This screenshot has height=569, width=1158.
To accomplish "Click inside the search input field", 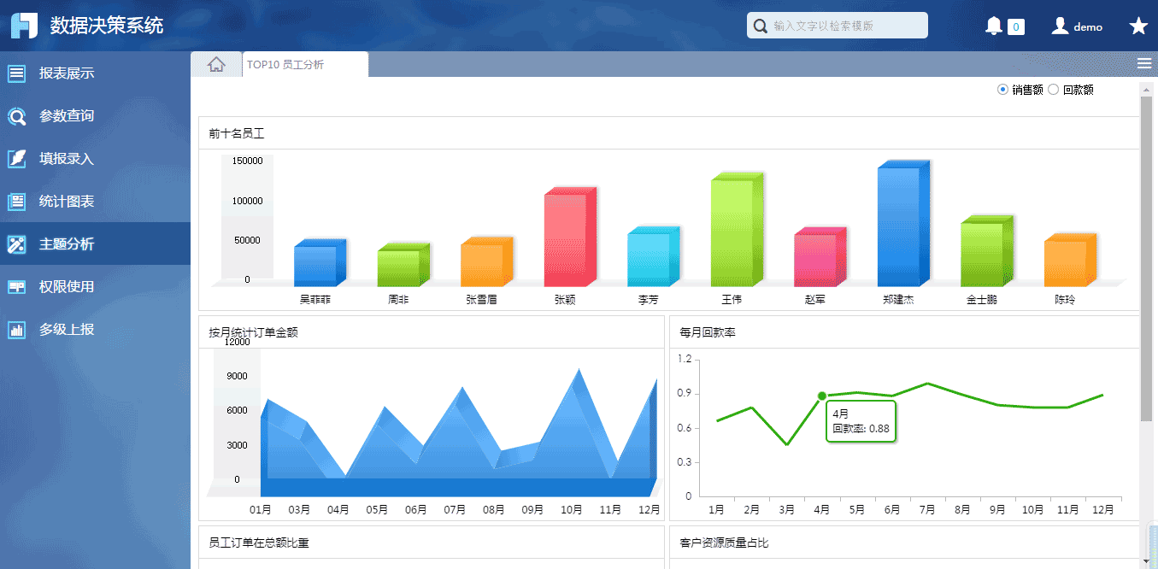I will tap(837, 25).
